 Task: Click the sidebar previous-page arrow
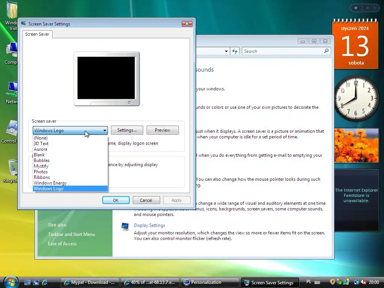coord(367,8)
